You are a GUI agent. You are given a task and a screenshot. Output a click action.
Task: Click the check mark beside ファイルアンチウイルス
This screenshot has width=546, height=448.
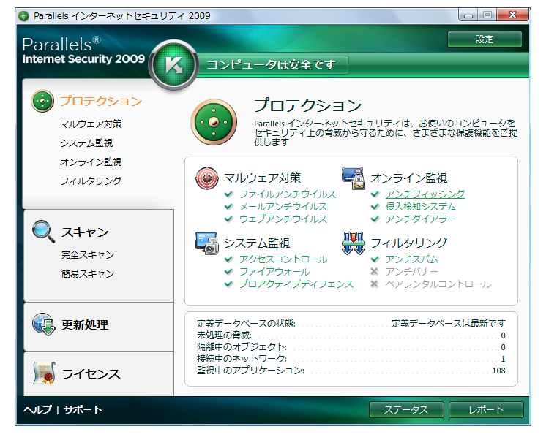click(229, 194)
